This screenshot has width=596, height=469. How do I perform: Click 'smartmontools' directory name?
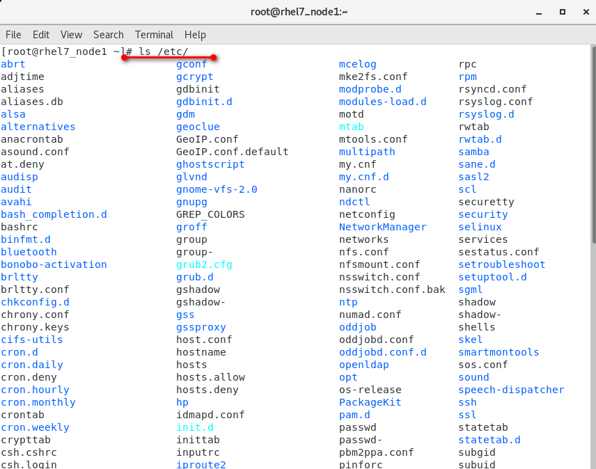tap(499, 352)
